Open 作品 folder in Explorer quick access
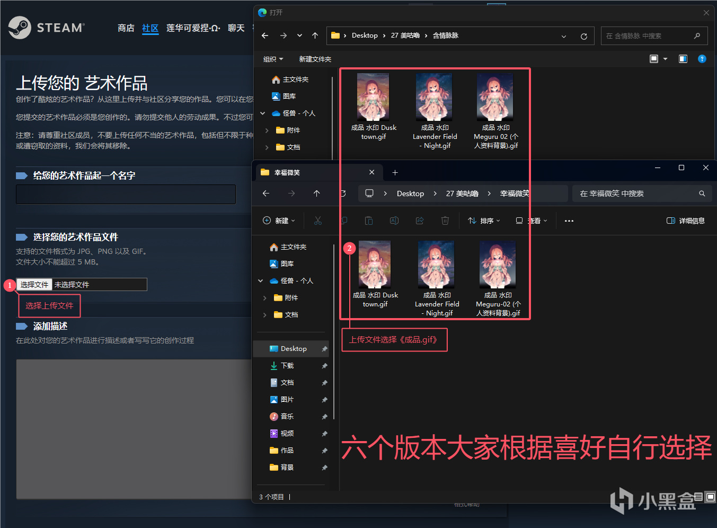 pyautogui.click(x=287, y=451)
